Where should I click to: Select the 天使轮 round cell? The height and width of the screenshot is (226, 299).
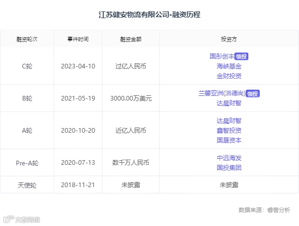pyautogui.click(x=27, y=185)
